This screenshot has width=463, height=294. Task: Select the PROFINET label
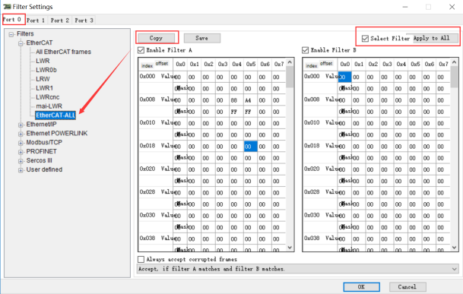(41, 151)
